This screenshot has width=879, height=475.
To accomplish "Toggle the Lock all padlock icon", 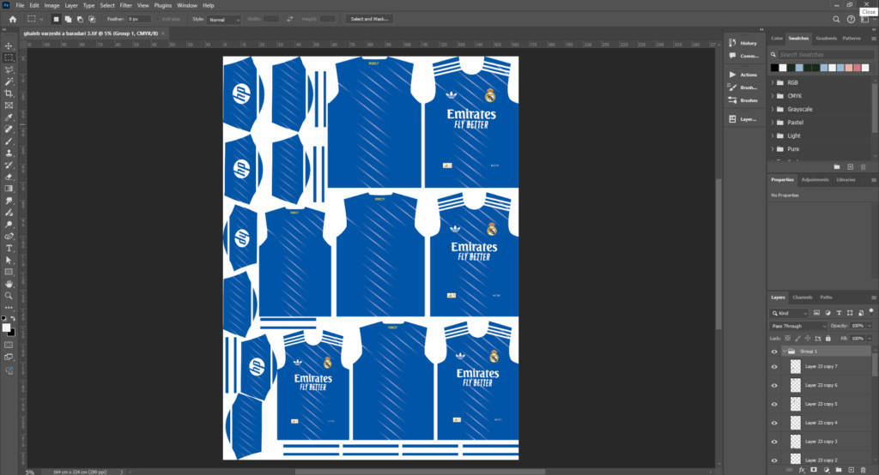I will click(x=828, y=339).
